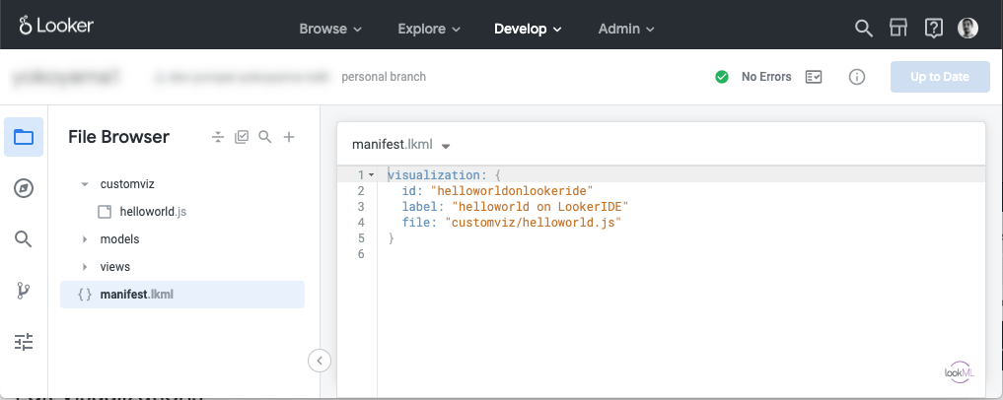Open Find and Replace sidebar icon

[24, 239]
